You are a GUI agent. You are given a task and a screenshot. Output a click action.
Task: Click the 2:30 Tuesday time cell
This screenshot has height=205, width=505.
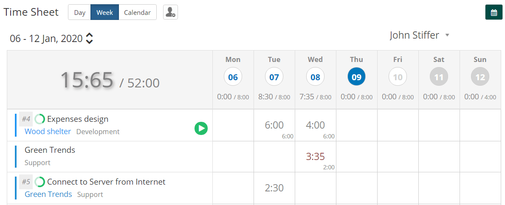pos(274,188)
